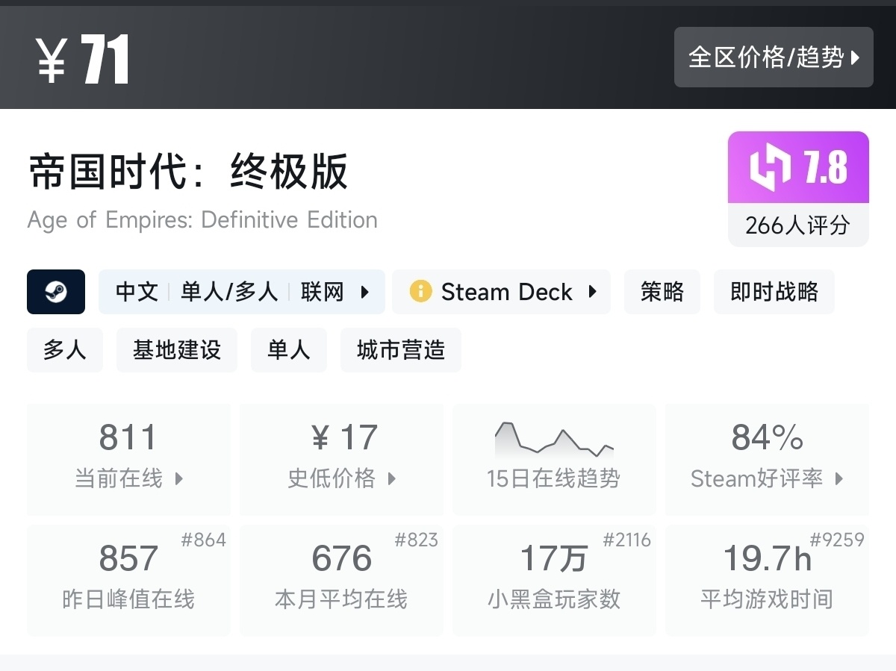Image resolution: width=896 pixels, height=671 pixels.
Task: Select the 城市营造 city builder tag
Action: pos(401,350)
